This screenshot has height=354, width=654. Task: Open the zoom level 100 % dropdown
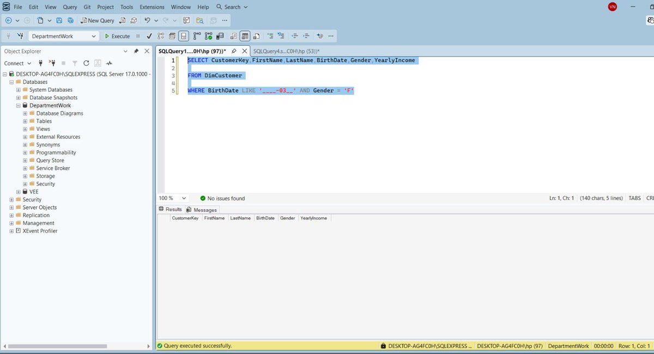point(184,198)
